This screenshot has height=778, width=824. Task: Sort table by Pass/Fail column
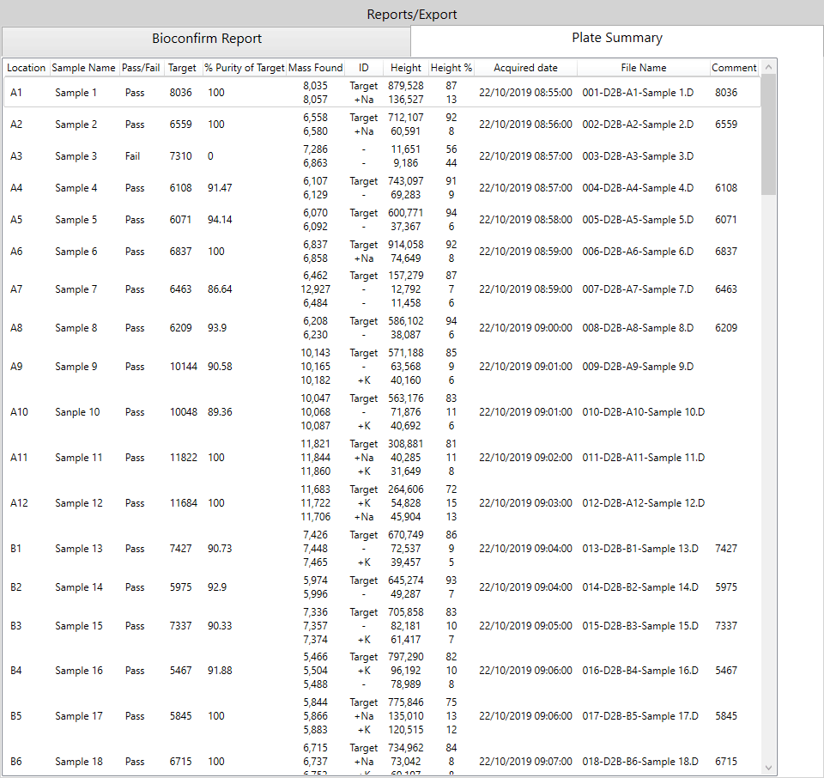point(141,68)
